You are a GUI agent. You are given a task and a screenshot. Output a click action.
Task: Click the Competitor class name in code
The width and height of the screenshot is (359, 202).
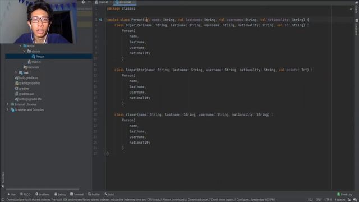click(x=135, y=70)
